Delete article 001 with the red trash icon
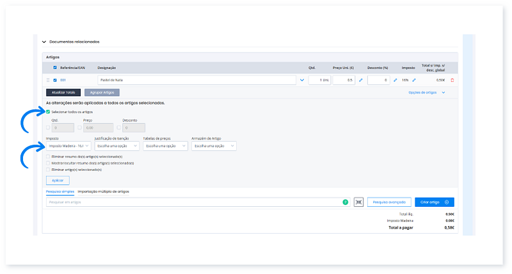This screenshot has height=274, width=512. 452,80
